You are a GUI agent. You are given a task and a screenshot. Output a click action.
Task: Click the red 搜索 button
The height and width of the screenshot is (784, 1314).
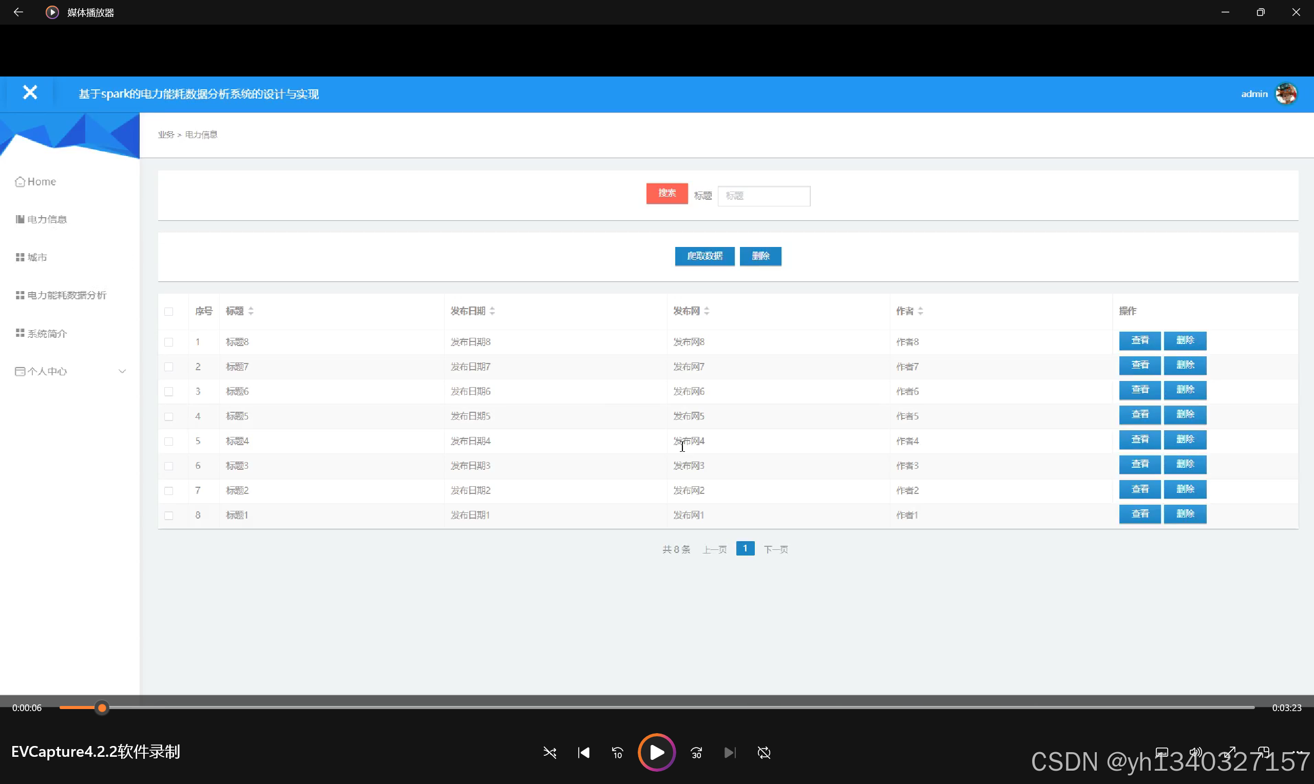click(x=667, y=194)
